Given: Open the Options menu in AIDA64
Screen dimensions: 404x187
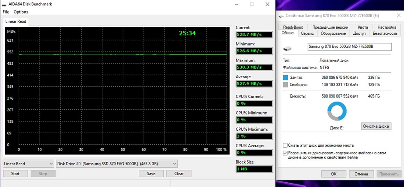Looking at the screenshot, I should click(x=21, y=12).
